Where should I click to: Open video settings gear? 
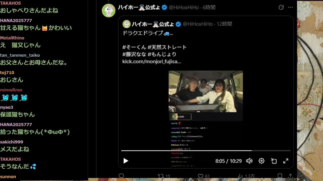tap(261, 161)
